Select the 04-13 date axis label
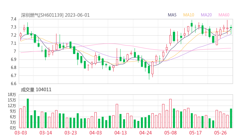This screenshot has width=236, height=140. point(121,133)
